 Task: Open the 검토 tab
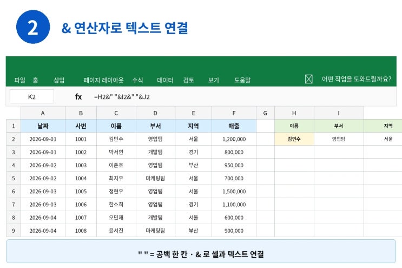click(188, 80)
